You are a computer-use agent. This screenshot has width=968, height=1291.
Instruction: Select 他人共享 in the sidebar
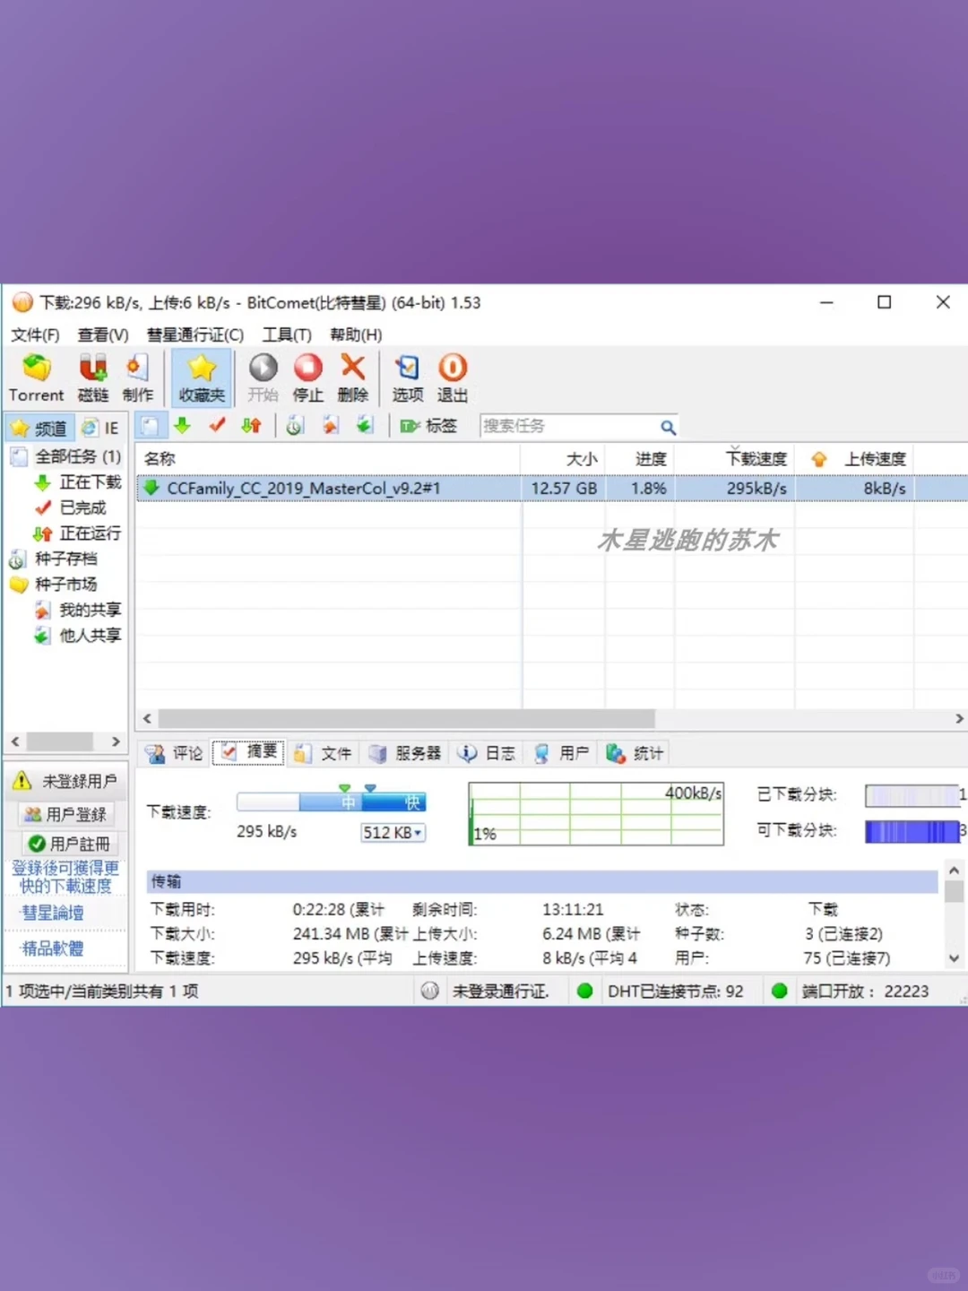tap(78, 636)
